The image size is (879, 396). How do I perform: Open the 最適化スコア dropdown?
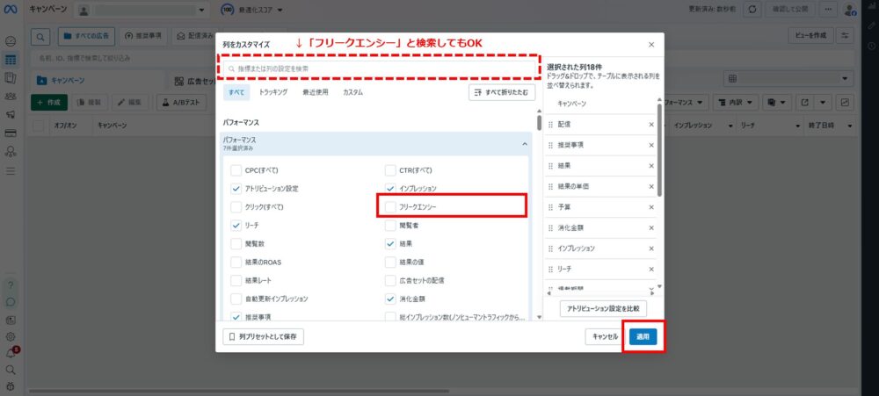coord(255,10)
